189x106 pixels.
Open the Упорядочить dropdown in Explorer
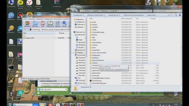click(79, 15)
